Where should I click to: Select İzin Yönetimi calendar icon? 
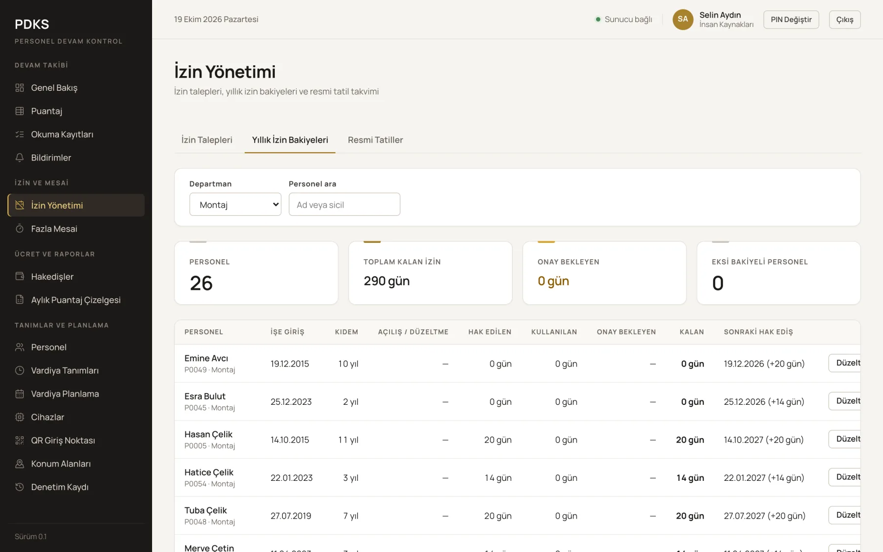(x=20, y=205)
